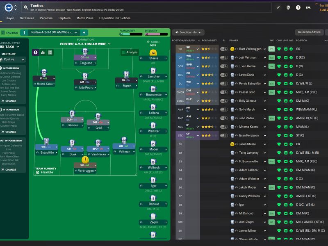This screenshot has width=328, height=246.
Task: Click the S1 substitute slot label
Action: pyautogui.click(x=180, y=144)
